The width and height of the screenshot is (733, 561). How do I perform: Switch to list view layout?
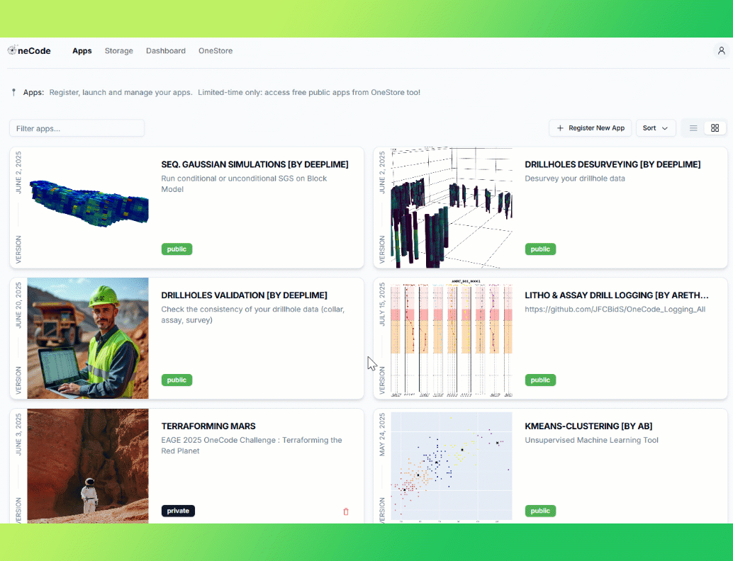(693, 128)
